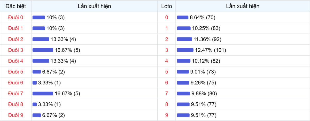Click the Đuôi 0 row label
This screenshot has width=310, height=121.
click(16, 17)
